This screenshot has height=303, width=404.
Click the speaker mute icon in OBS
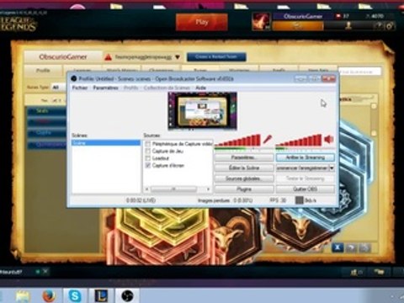[x=329, y=139]
